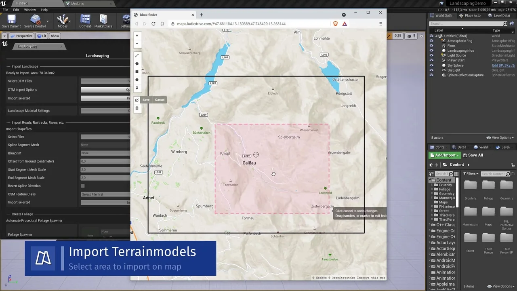Image resolution: width=517 pixels, height=291 pixels.
Task: Select the draw polygon tool
Action: tap(137, 63)
